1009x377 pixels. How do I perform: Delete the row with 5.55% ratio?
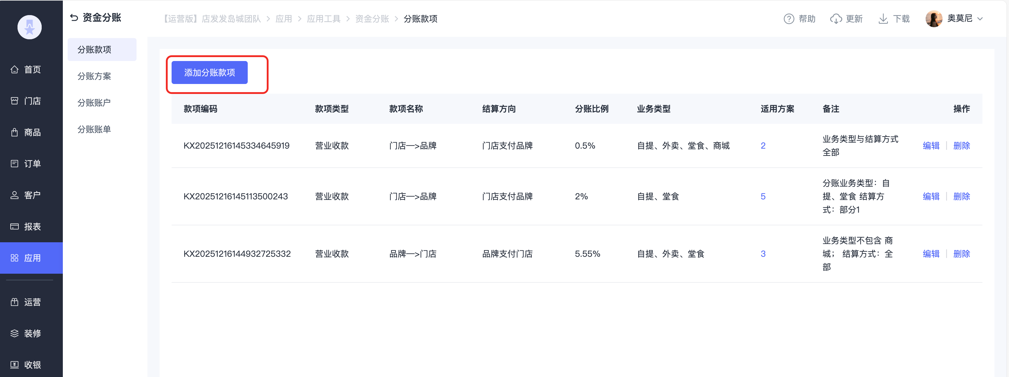961,254
